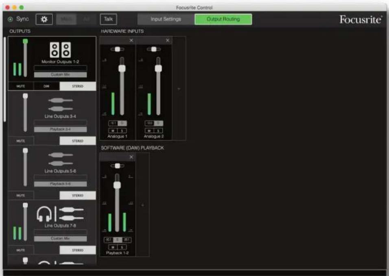Screen dimensions: 389x276
Task: Mute Line Outputs 7-8
Action: (x=21, y=250)
